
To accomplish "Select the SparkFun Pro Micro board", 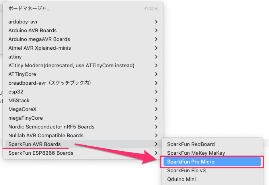I will 191,162.
